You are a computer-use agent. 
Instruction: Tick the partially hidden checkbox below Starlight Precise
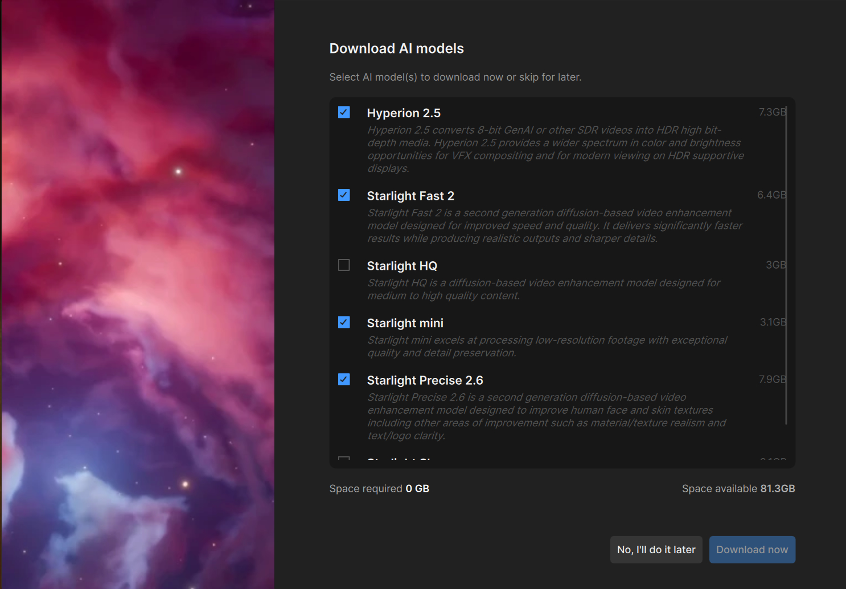[x=344, y=459]
